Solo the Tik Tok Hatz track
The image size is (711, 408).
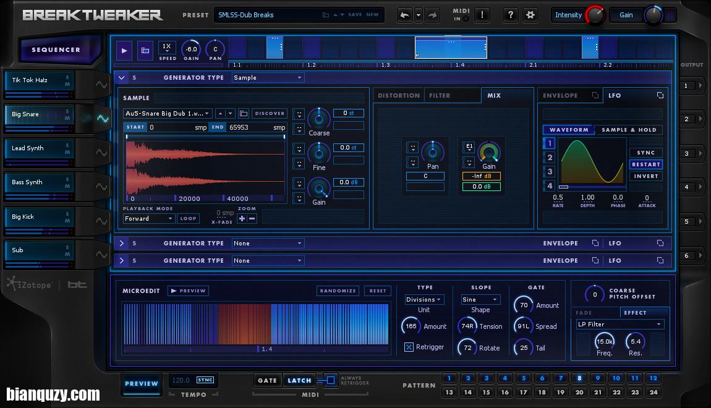tap(67, 77)
